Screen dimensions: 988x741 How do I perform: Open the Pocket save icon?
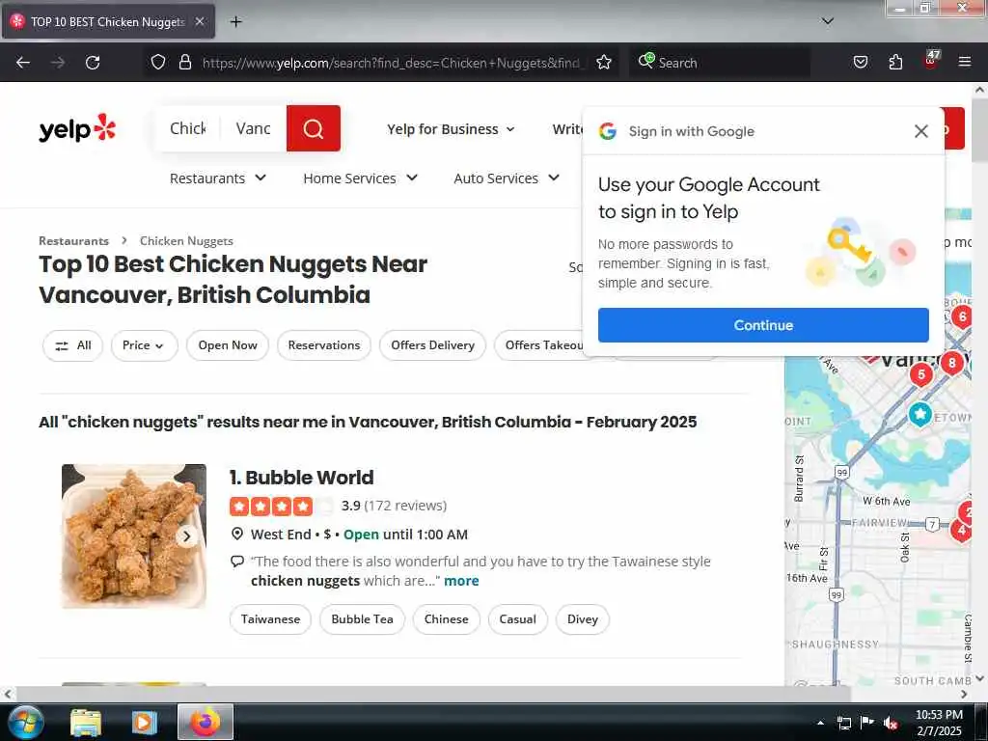pos(860,63)
